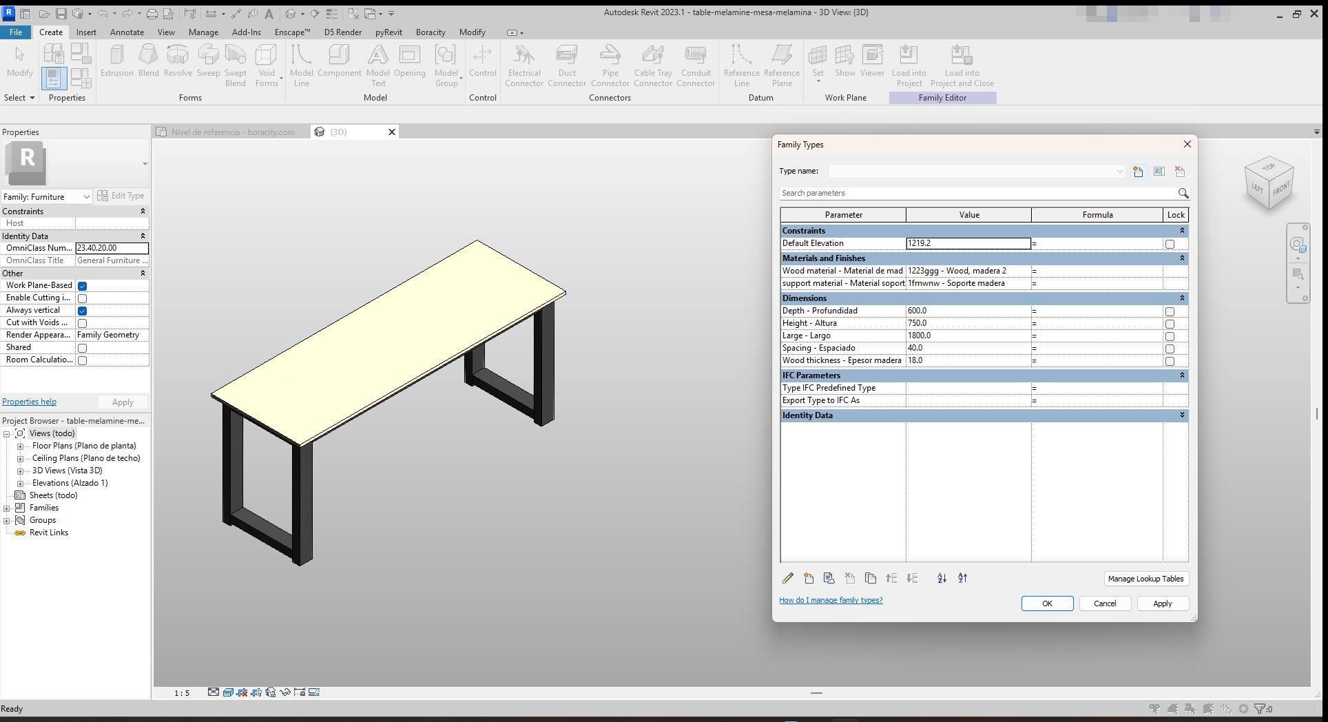Toggle Lock for Large - Largo
Viewport: 1328px width, 722px height.
1170,336
